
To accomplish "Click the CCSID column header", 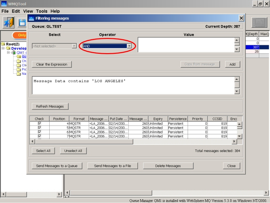I will coord(217,119).
